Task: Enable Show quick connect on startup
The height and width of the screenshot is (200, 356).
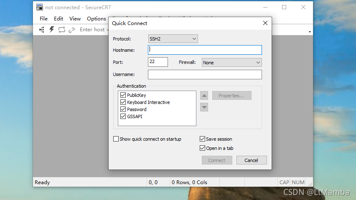Action: click(x=116, y=139)
